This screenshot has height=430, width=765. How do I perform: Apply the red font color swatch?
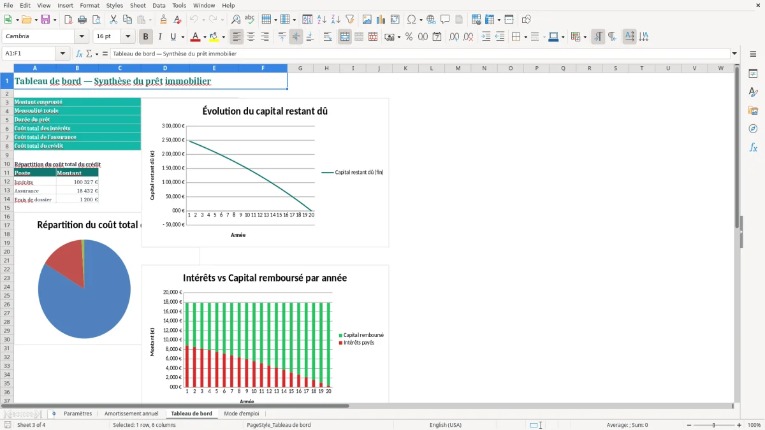click(x=196, y=37)
